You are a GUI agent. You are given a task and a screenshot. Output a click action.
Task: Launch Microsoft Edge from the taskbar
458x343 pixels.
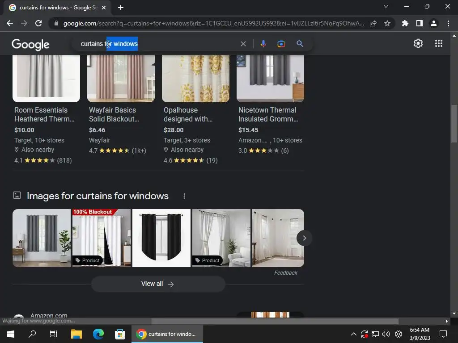(98, 334)
